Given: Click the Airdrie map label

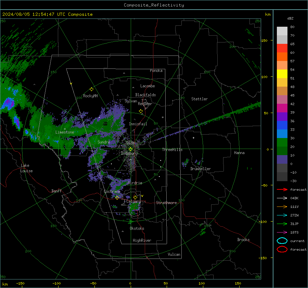Looking at the screenshot, I should [x=135, y=183].
